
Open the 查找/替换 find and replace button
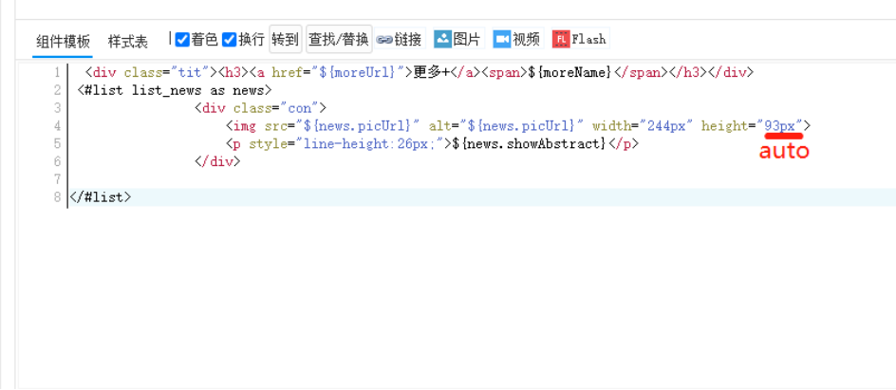pyautogui.click(x=338, y=39)
